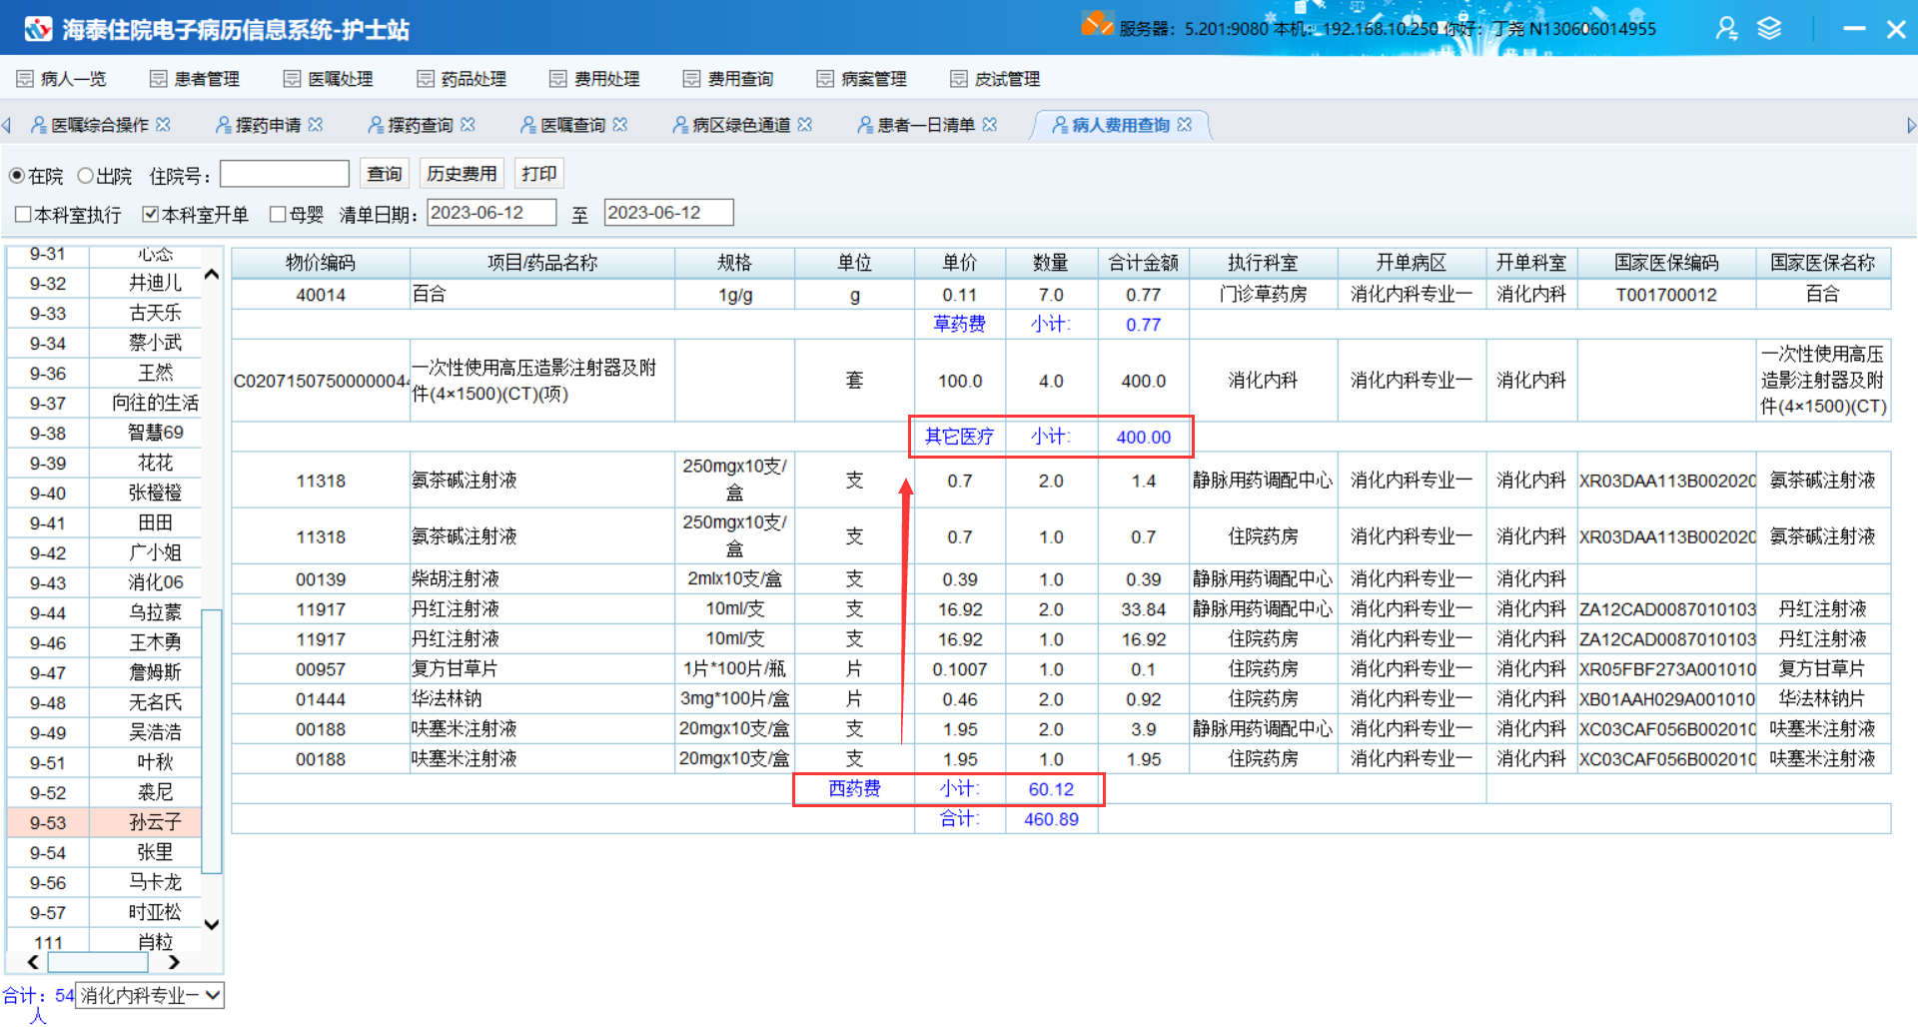Select patient 马卡龙 in bed 9-56
This screenshot has width=1918, height=1027.
(x=104, y=882)
